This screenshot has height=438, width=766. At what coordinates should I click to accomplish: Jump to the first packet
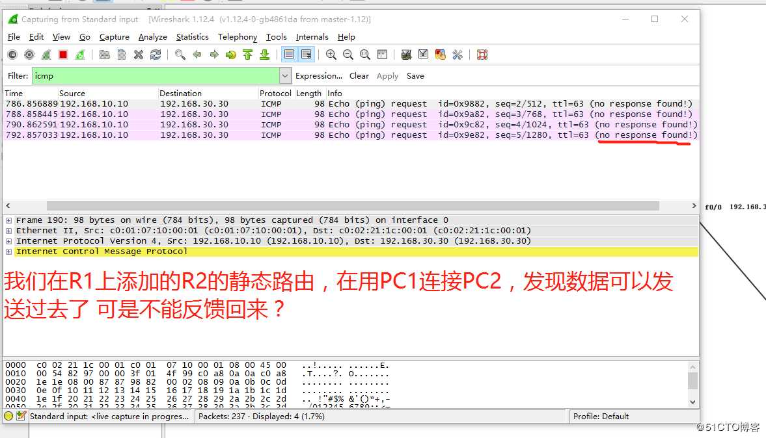(x=248, y=55)
